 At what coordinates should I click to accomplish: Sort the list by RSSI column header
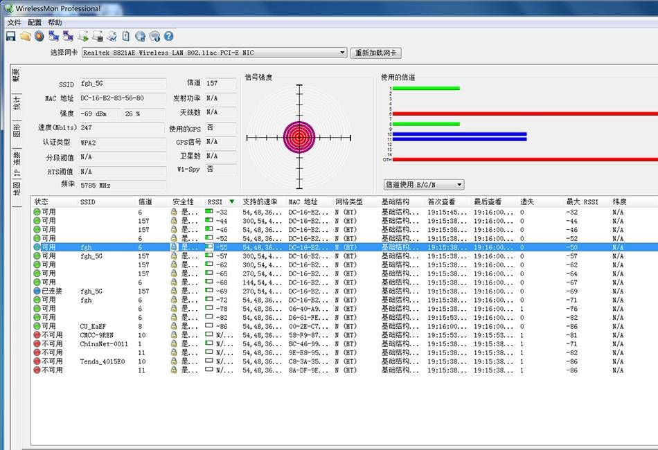pyautogui.click(x=215, y=201)
